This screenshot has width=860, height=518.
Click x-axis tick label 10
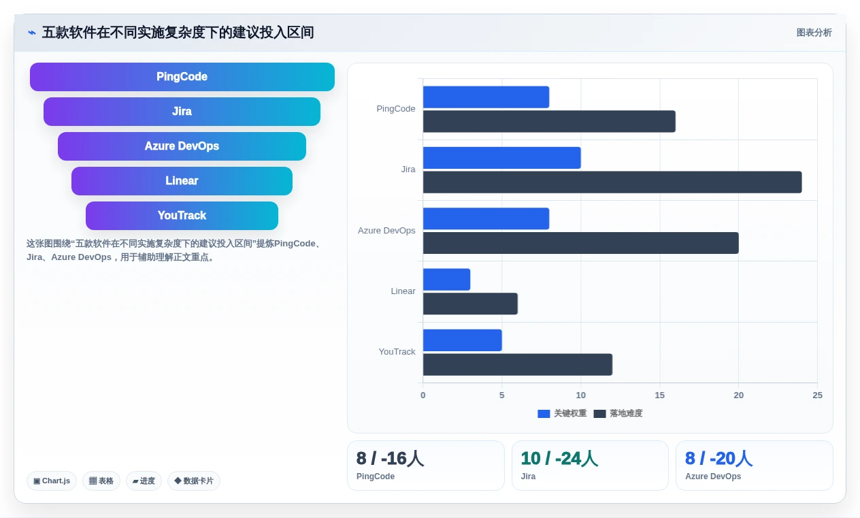point(581,395)
